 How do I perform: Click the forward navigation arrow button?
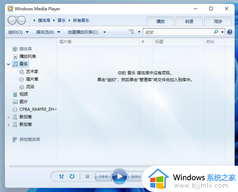coord(21,20)
